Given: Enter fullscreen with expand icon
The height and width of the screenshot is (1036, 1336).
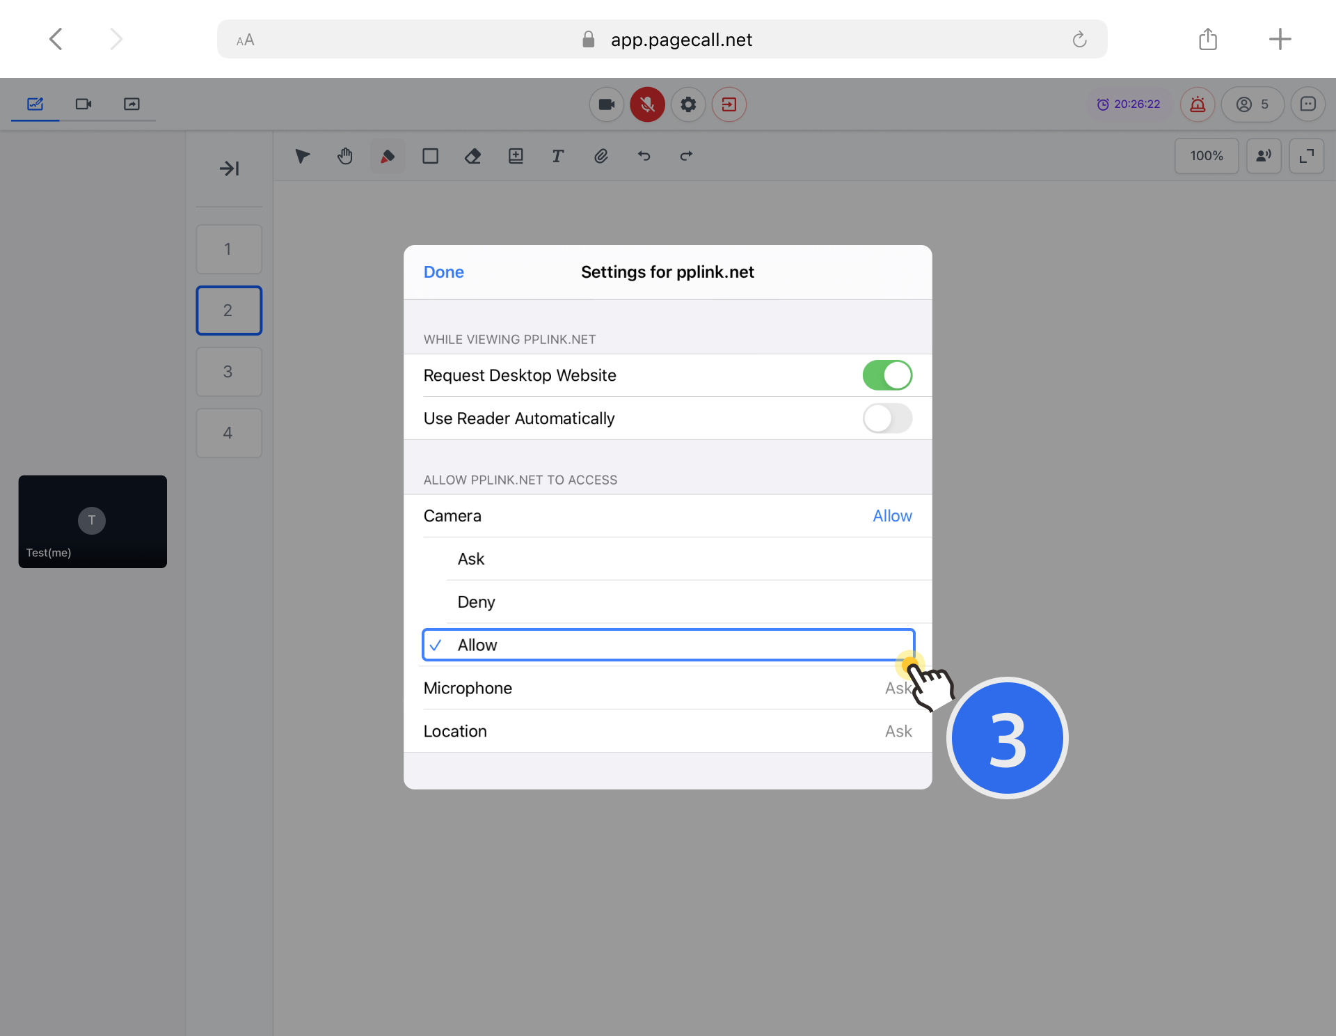Looking at the screenshot, I should click(1307, 156).
